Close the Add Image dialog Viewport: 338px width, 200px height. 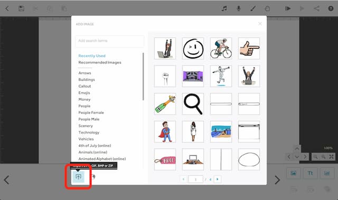point(260,24)
